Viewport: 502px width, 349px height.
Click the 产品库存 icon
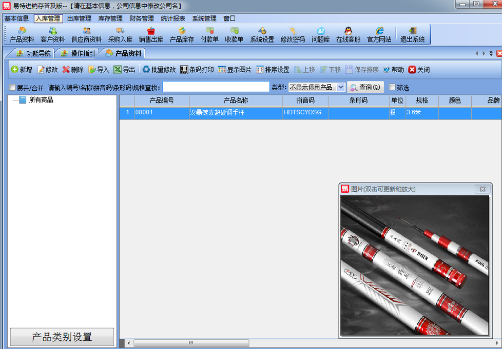(x=182, y=34)
